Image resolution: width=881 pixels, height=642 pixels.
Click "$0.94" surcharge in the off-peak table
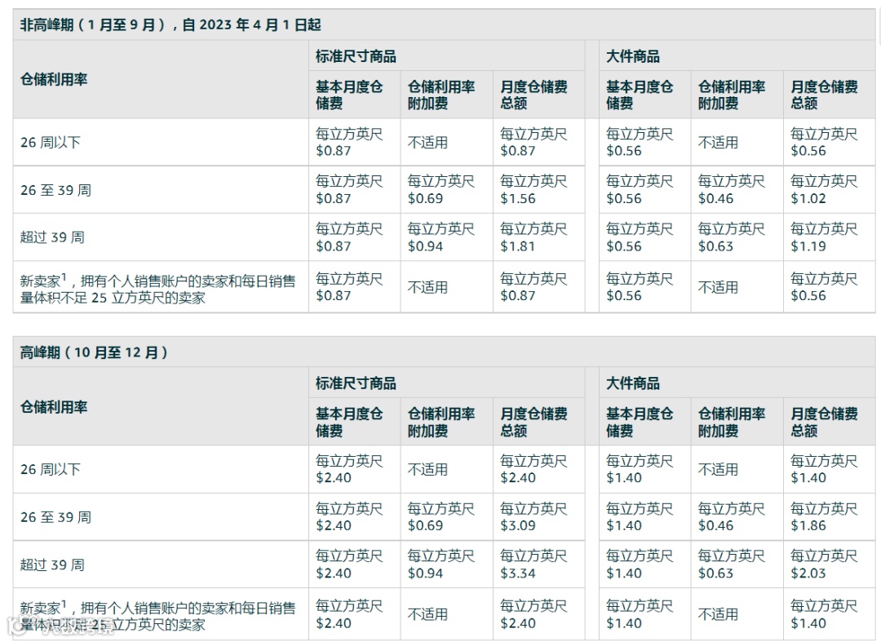pyautogui.click(x=425, y=246)
